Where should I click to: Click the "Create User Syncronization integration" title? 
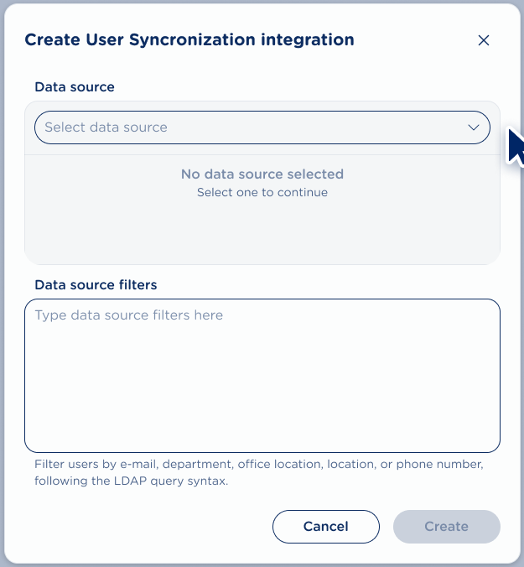click(x=189, y=39)
